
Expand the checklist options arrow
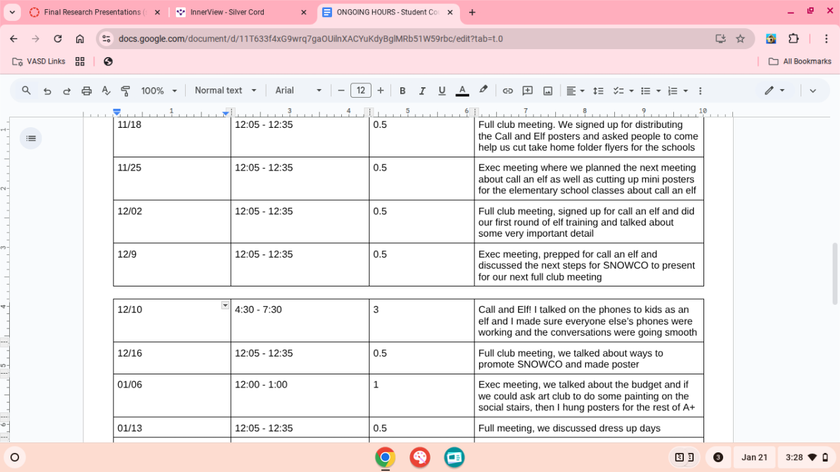coord(631,90)
